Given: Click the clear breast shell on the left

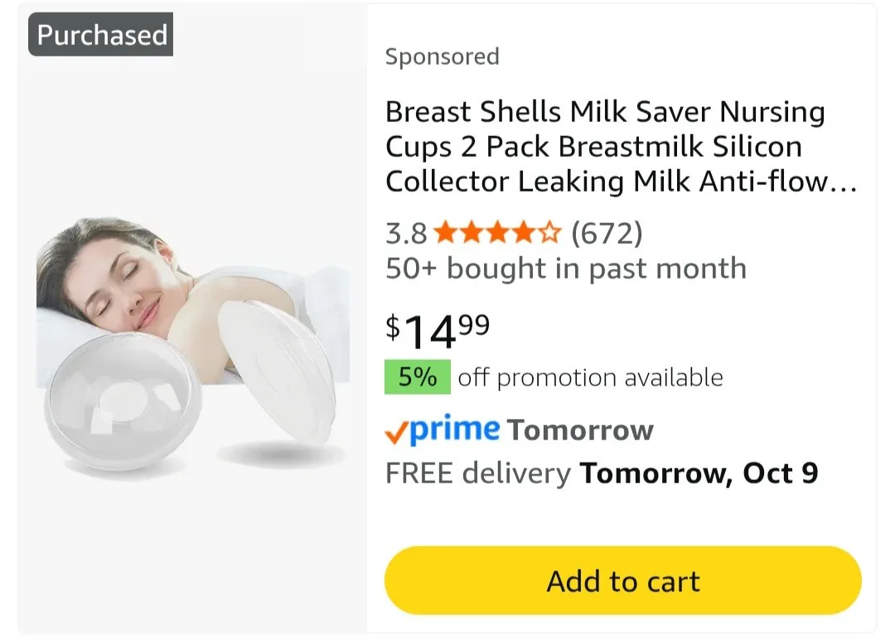Looking at the screenshot, I should [122, 408].
